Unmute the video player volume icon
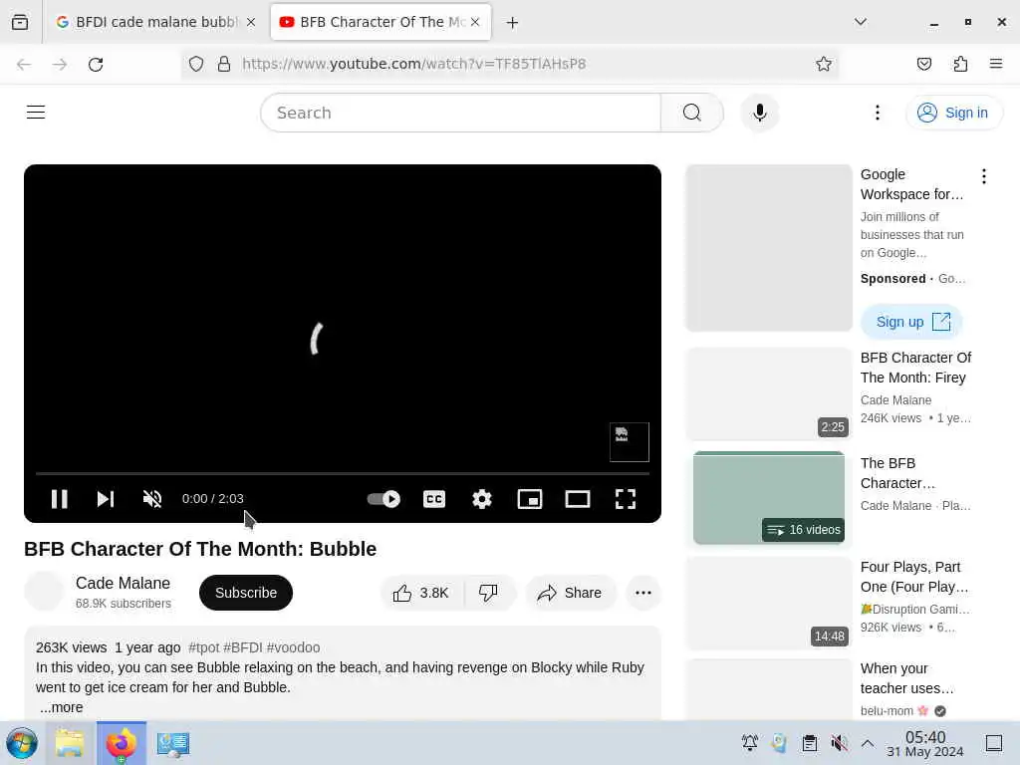This screenshot has width=1020, height=765. pyautogui.click(x=152, y=499)
